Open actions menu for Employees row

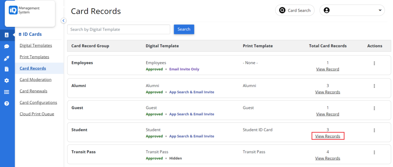coord(374,63)
